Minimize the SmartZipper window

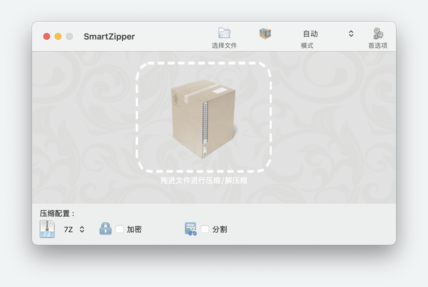click(58, 36)
